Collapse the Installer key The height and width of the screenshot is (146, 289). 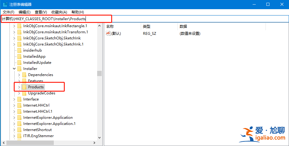(14, 69)
